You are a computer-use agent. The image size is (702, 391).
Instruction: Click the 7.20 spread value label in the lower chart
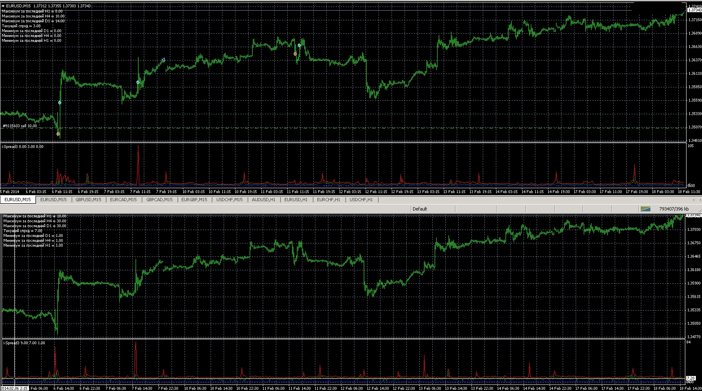click(x=691, y=378)
